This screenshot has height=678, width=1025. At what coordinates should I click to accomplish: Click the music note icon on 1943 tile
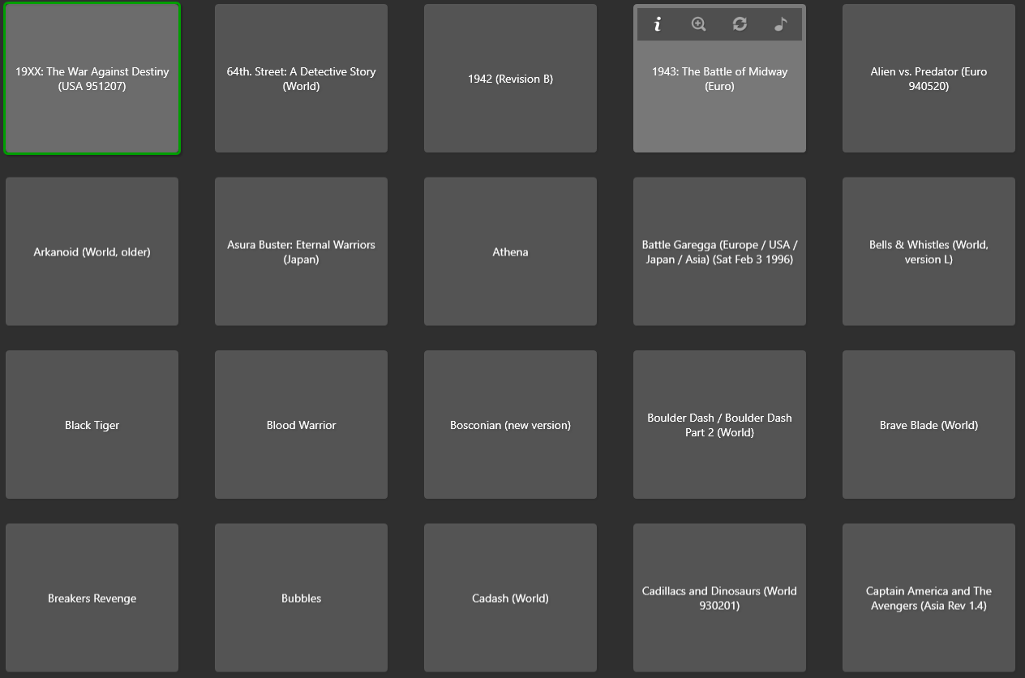coord(781,24)
